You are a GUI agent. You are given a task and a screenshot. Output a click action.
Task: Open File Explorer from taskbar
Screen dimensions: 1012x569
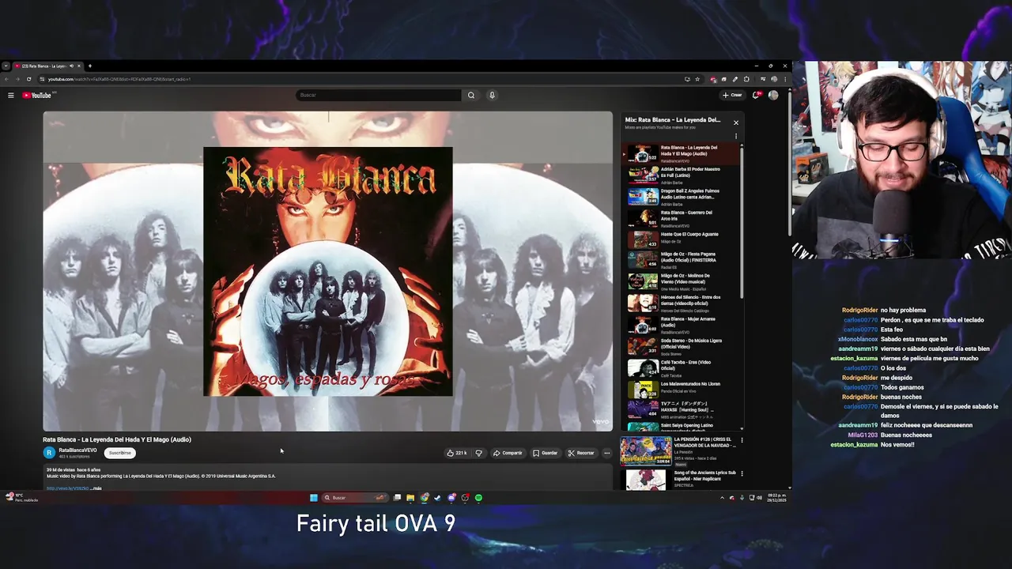click(410, 498)
